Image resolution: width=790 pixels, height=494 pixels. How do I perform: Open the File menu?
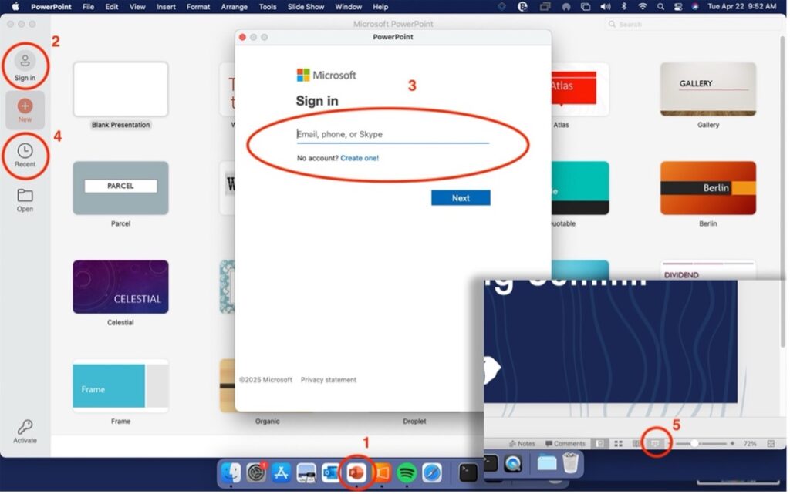88,6
